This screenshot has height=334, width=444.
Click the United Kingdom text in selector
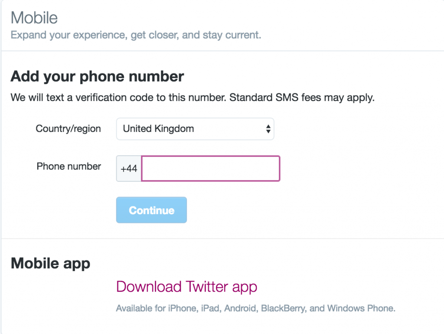tap(158, 129)
